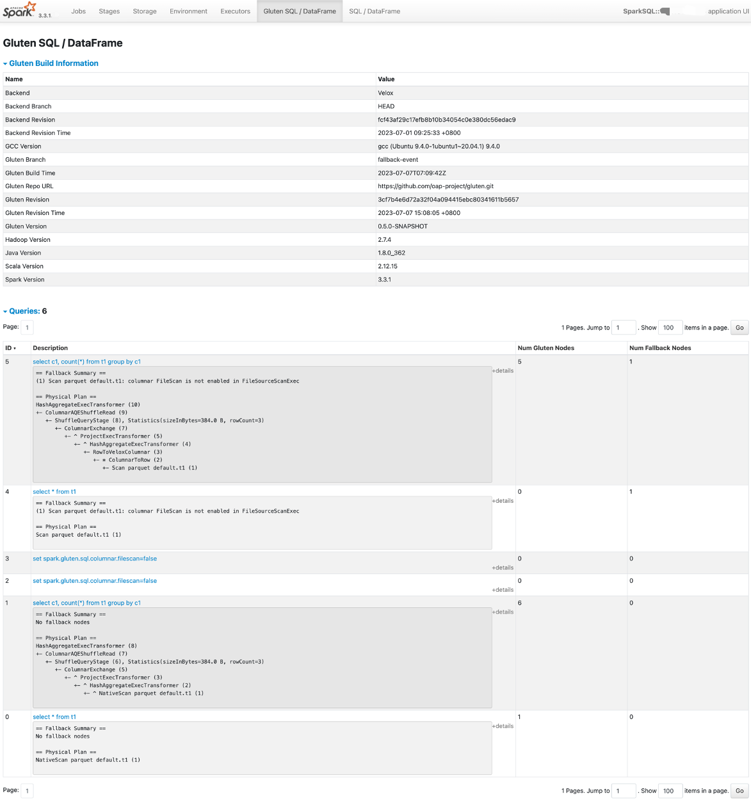Open the Jobs tab

(x=79, y=12)
